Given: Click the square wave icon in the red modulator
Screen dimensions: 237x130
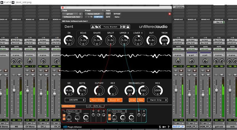Looking at the screenshot, I should (64, 111).
